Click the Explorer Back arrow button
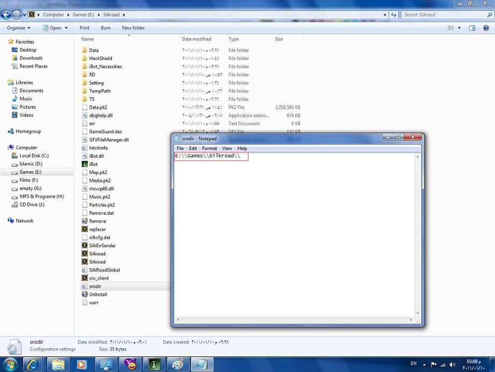Screen dimensions: 495x372 (6, 15)
